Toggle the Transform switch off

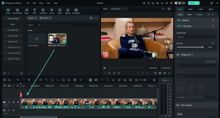pyautogui.click(x=178, y=20)
